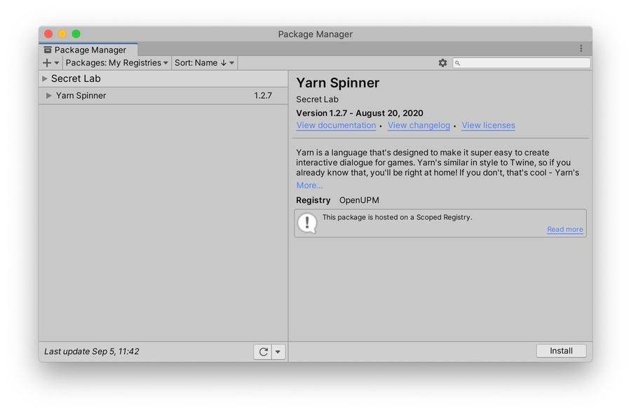This screenshot has height=413, width=631.
Task: Click the View licenses link
Action: [488, 126]
